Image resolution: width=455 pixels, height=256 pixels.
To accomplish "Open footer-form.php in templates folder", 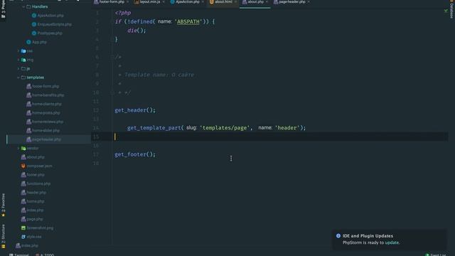I will click(45, 86).
